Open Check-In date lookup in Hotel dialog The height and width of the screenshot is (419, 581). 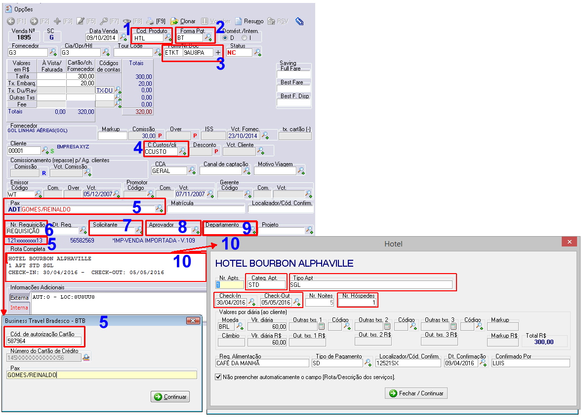click(x=252, y=302)
